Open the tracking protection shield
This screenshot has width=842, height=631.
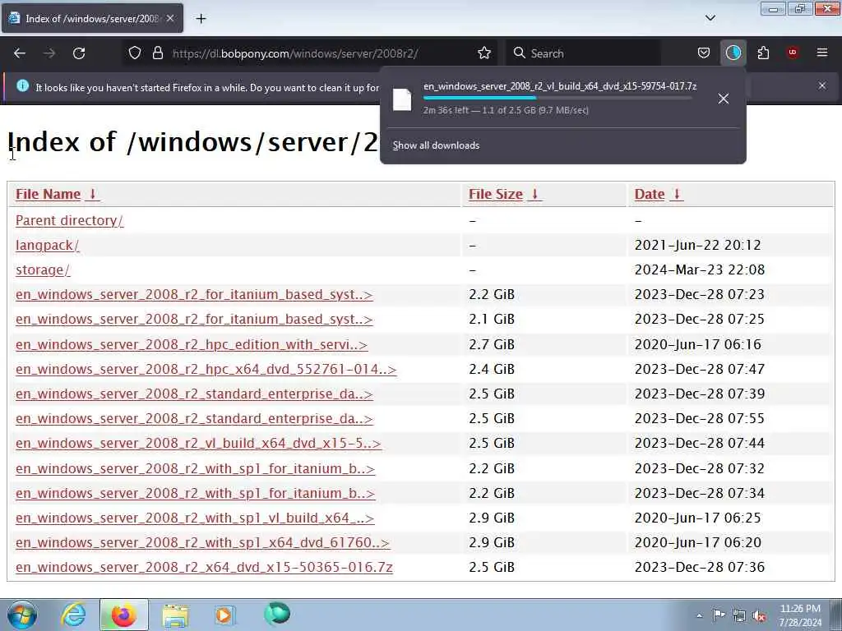pyautogui.click(x=135, y=53)
